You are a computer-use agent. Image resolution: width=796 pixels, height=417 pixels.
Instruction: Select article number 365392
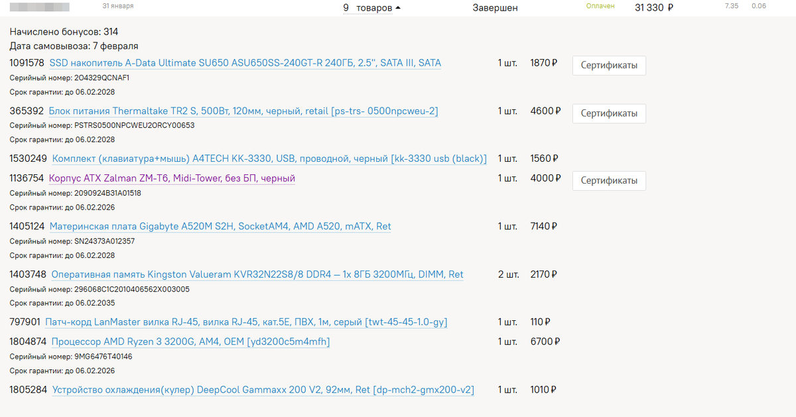(27, 111)
